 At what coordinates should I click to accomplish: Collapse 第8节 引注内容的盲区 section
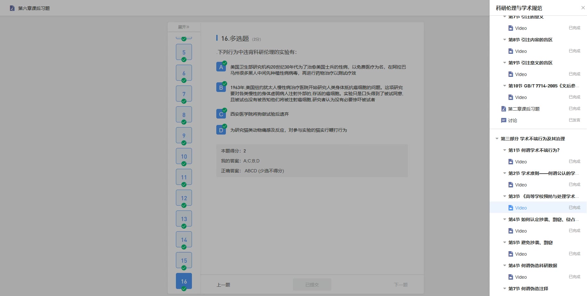[x=505, y=40]
